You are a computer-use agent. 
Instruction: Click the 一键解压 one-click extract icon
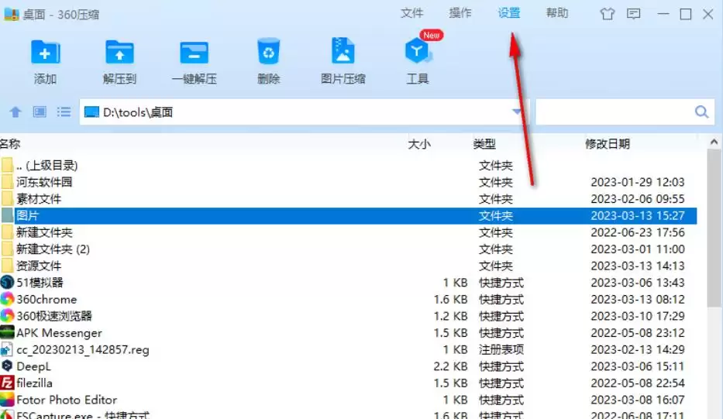click(195, 53)
